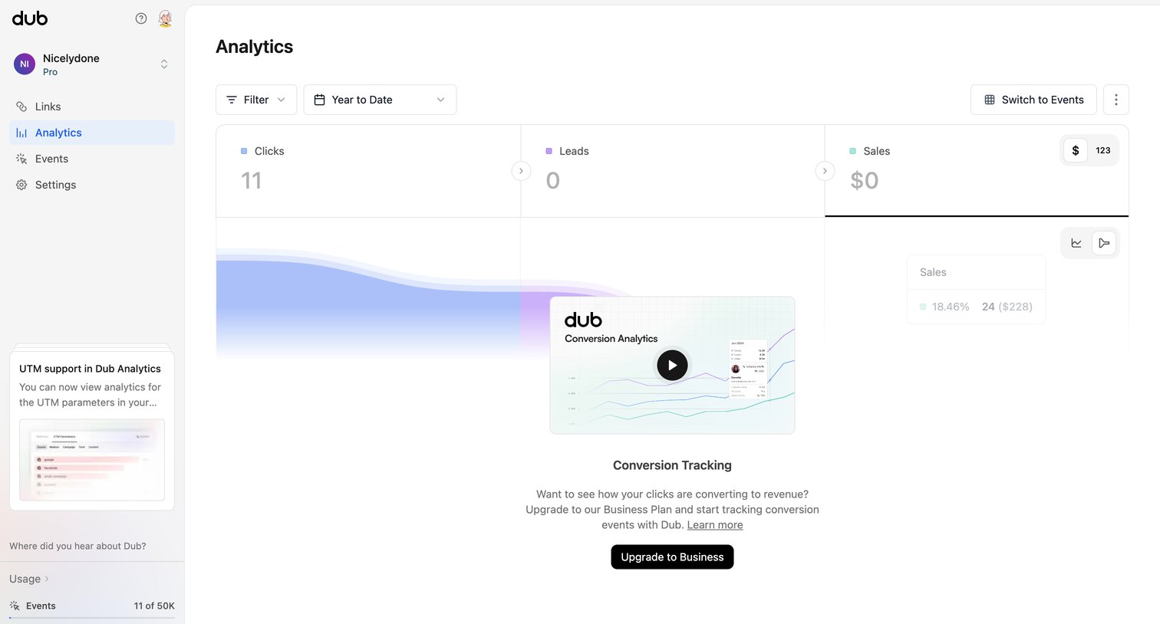
Task: Click the 18.46% sales tooltip value
Action: 951,307
